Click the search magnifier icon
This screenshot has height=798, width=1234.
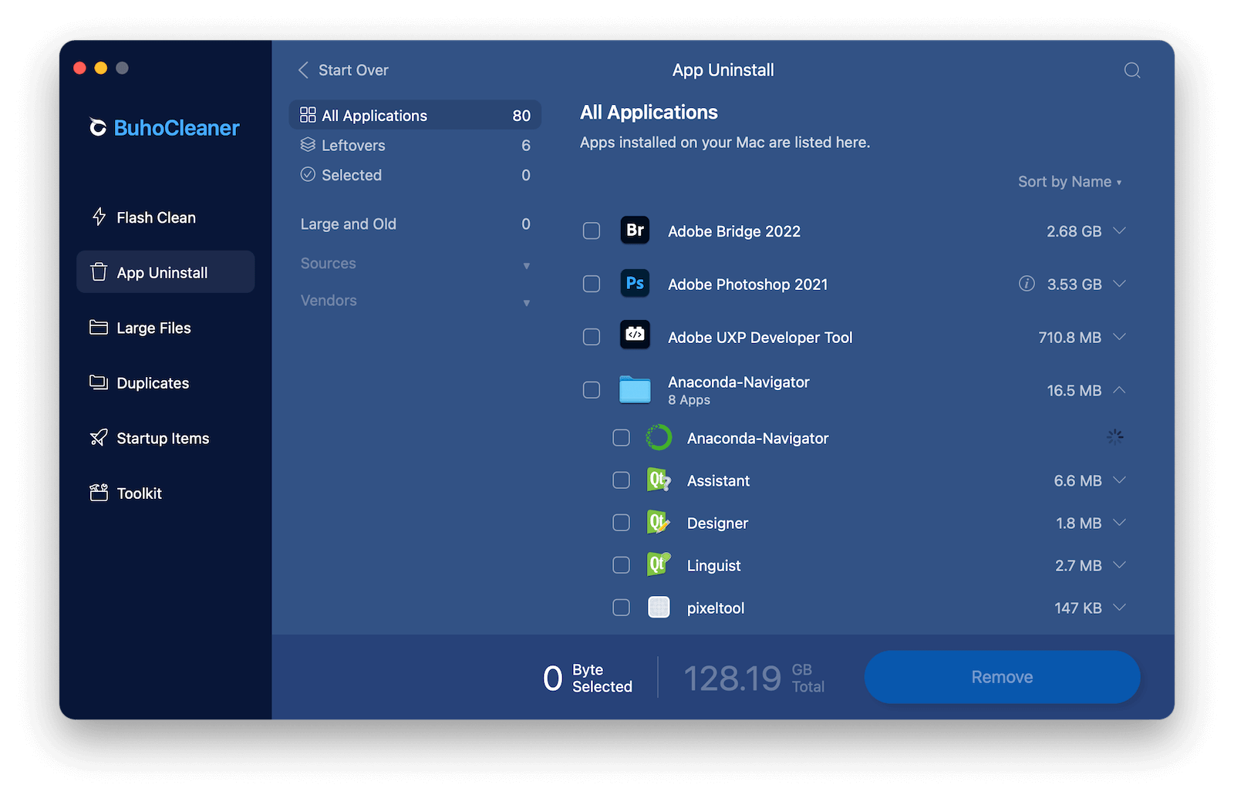1131,70
